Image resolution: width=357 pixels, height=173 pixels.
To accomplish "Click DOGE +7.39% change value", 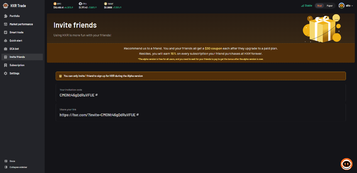I will point(117,8).
